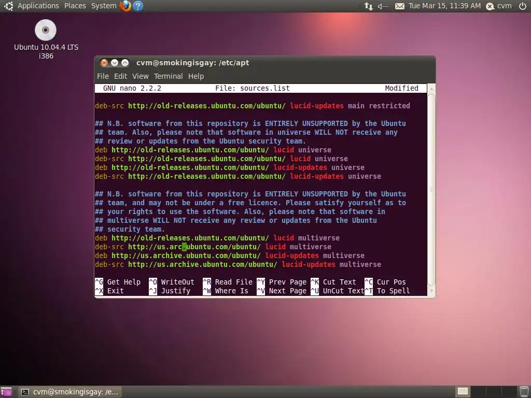Open the cvm user status menu
Viewport: 531px width, 398px height.
pos(499,6)
